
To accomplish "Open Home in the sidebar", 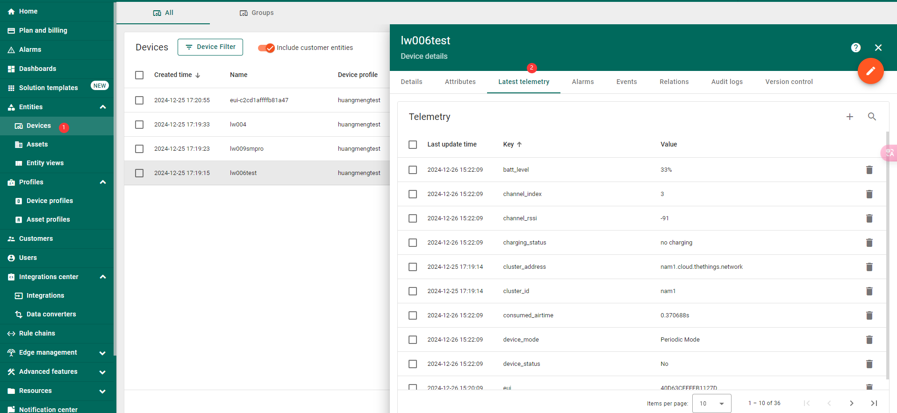I will (x=57, y=11).
